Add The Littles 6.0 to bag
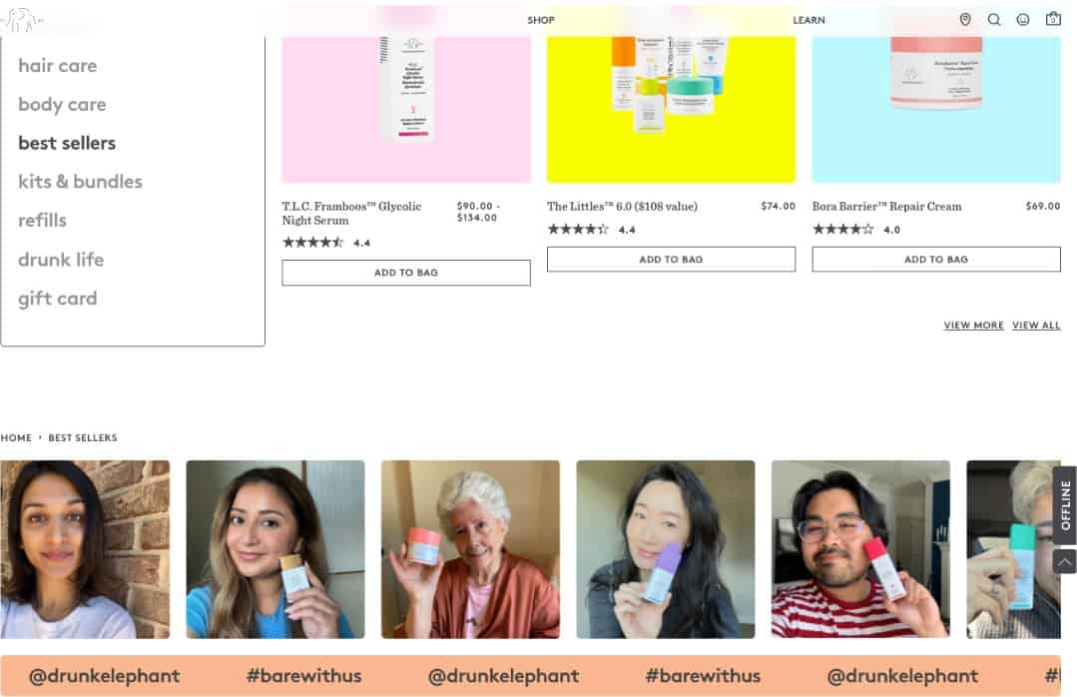Viewport: 1077px width, 697px height. [671, 260]
